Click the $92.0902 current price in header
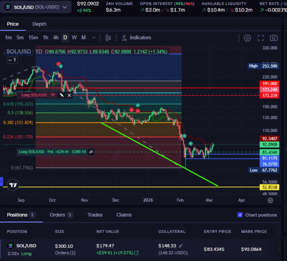Image resolution: width=287 pixels, height=261 pixels. pyautogui.click(x=88, y=4)
